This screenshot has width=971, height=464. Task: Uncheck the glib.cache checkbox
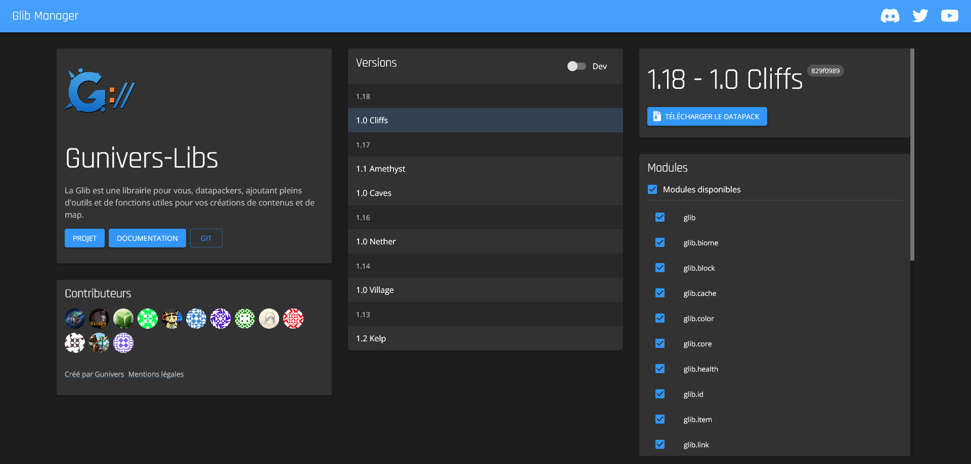click(x=660, y=293)
